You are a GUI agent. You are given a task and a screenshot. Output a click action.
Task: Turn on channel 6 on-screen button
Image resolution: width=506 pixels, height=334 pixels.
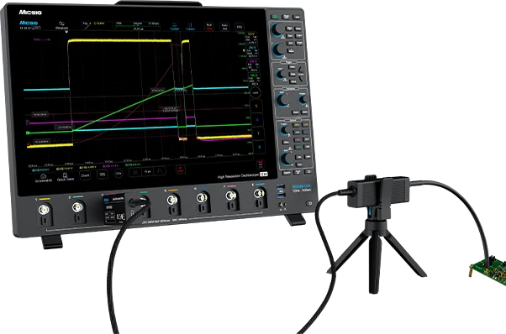coord(257,120)
